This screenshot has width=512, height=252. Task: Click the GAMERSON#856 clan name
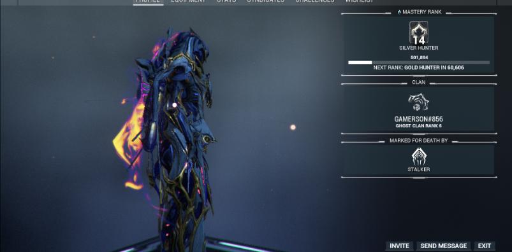click(419, 119)
